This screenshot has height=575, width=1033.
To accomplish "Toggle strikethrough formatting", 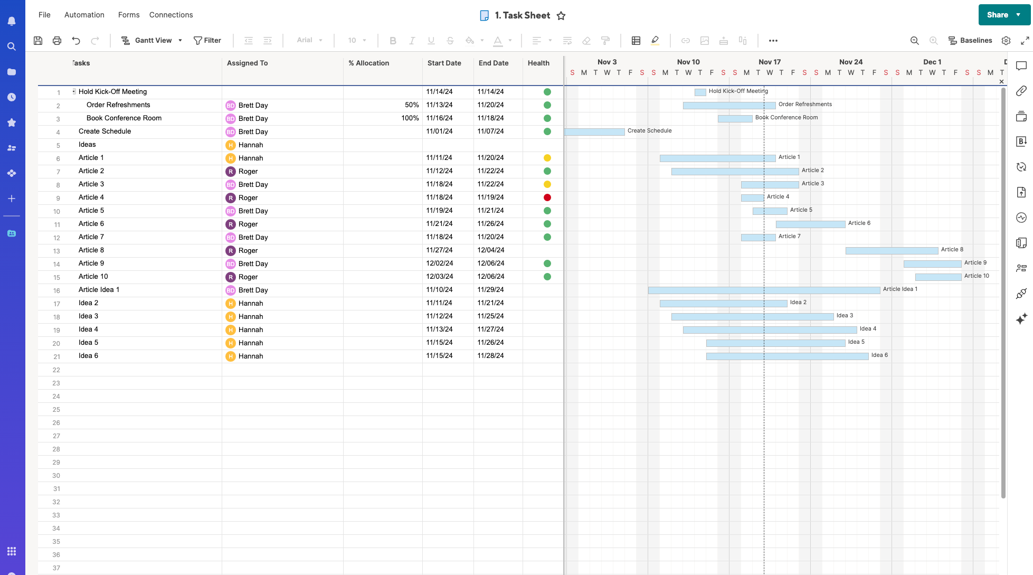I will click(x=450, y=40).
